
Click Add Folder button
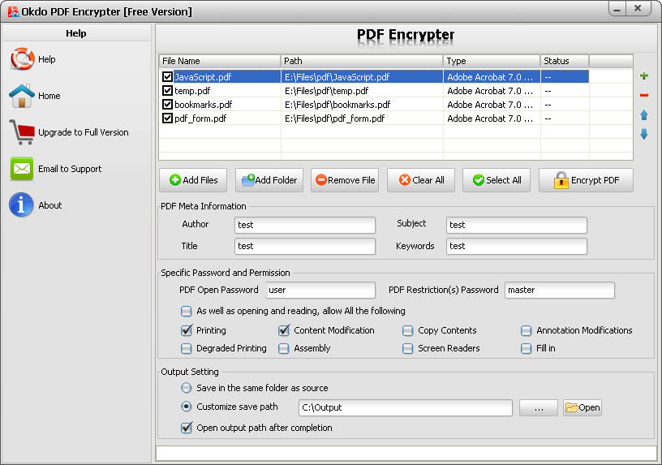(x=269, y=180)
